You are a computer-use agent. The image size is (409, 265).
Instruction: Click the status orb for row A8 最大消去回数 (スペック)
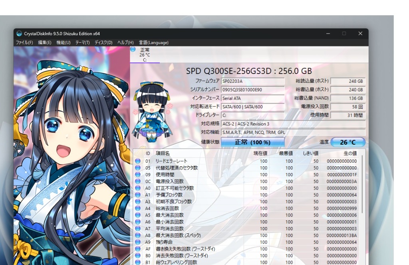pyautogui.click(x=138, y=235)
